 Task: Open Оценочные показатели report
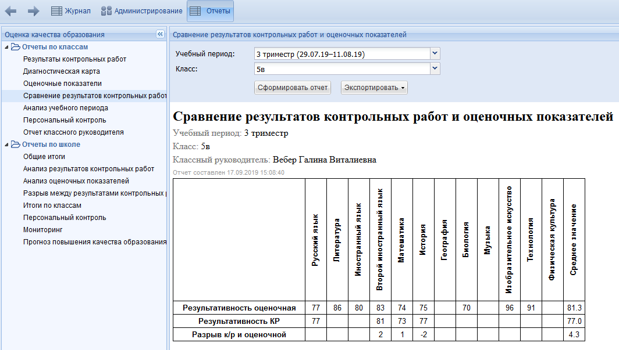[62, 84]
